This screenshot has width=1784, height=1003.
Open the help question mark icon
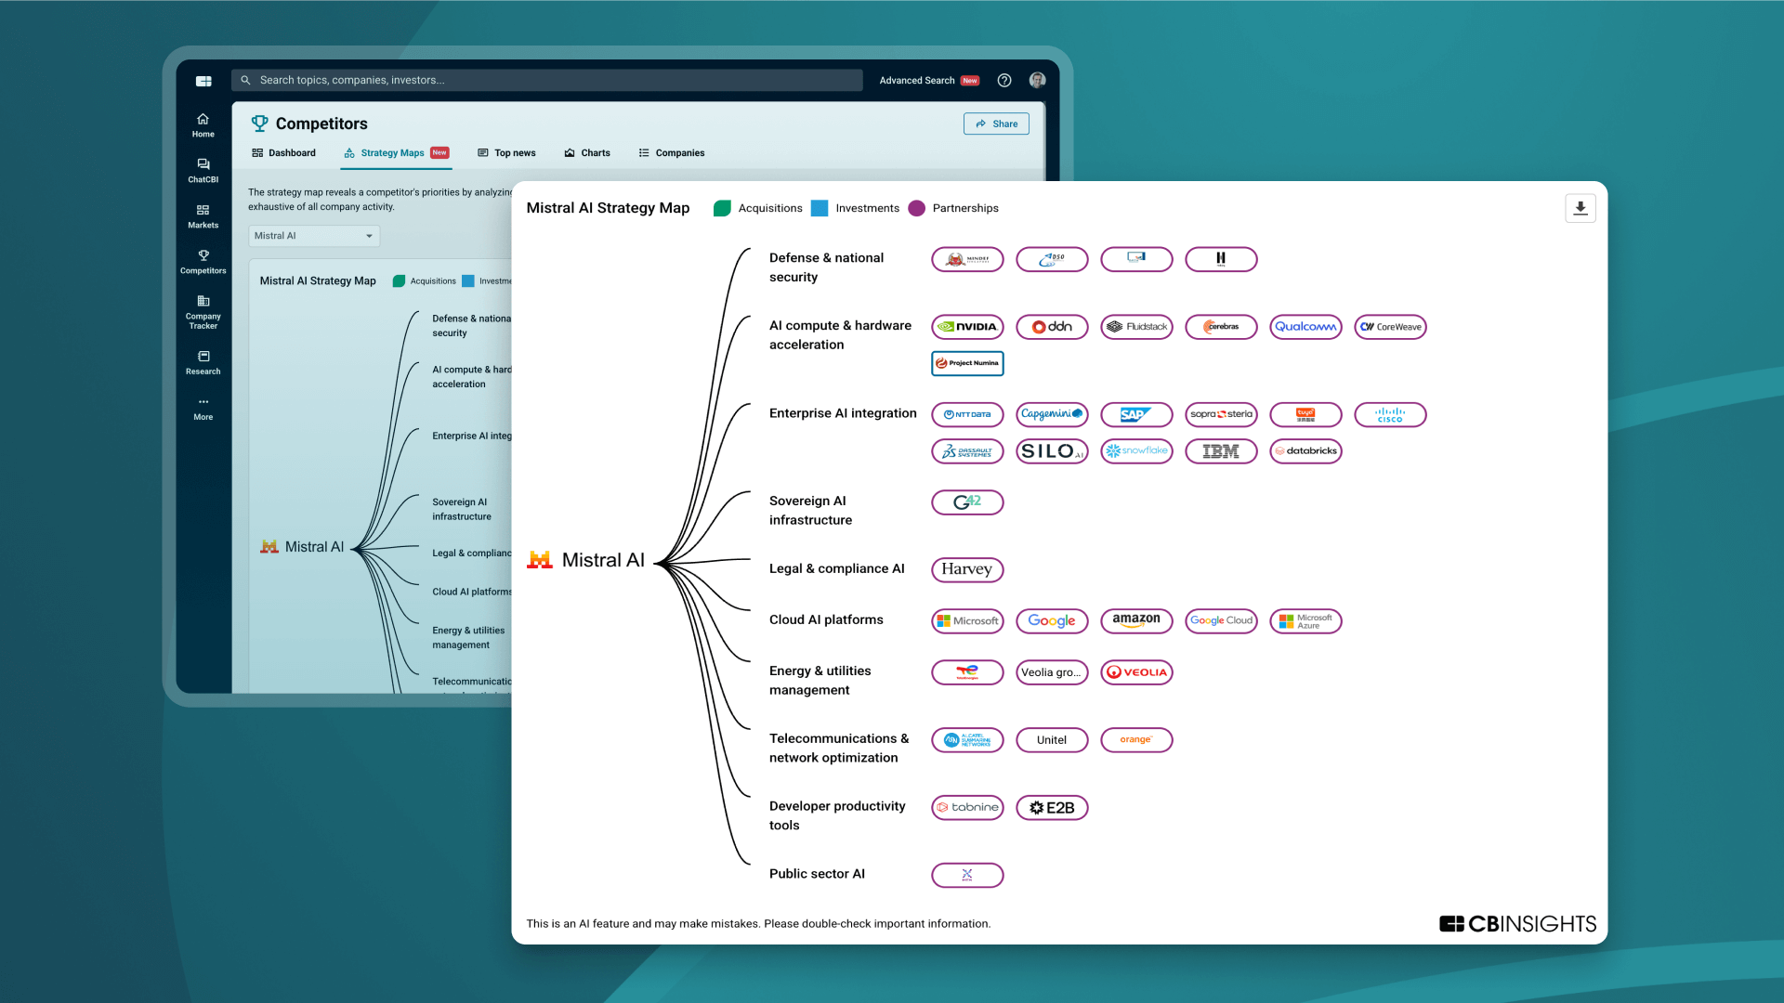(1004, 81)
